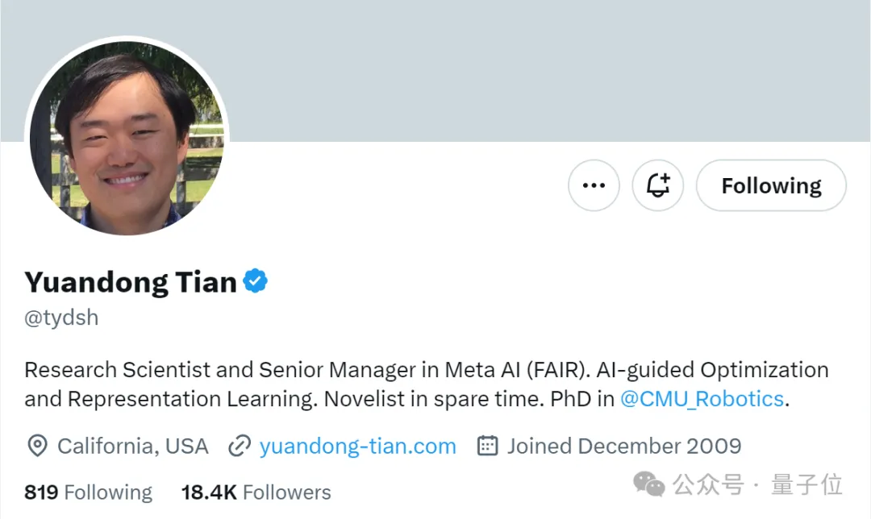View the 18.4K Followers list
Viewport: 871px width, 519px height.
point(256,492)
